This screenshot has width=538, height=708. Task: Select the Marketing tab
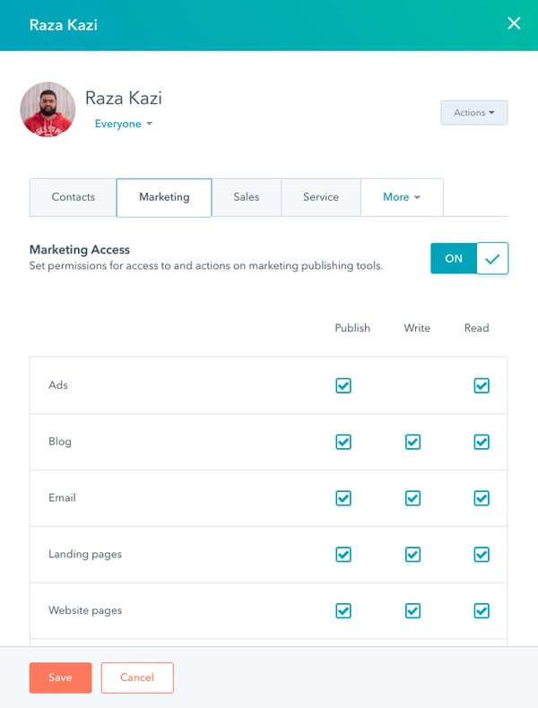(x=164, y=197)
